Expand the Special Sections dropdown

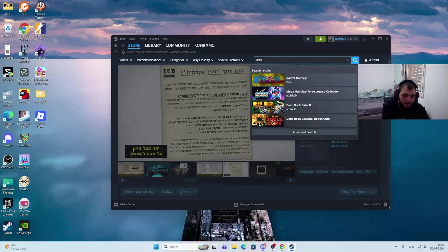[x=231, y=60]
